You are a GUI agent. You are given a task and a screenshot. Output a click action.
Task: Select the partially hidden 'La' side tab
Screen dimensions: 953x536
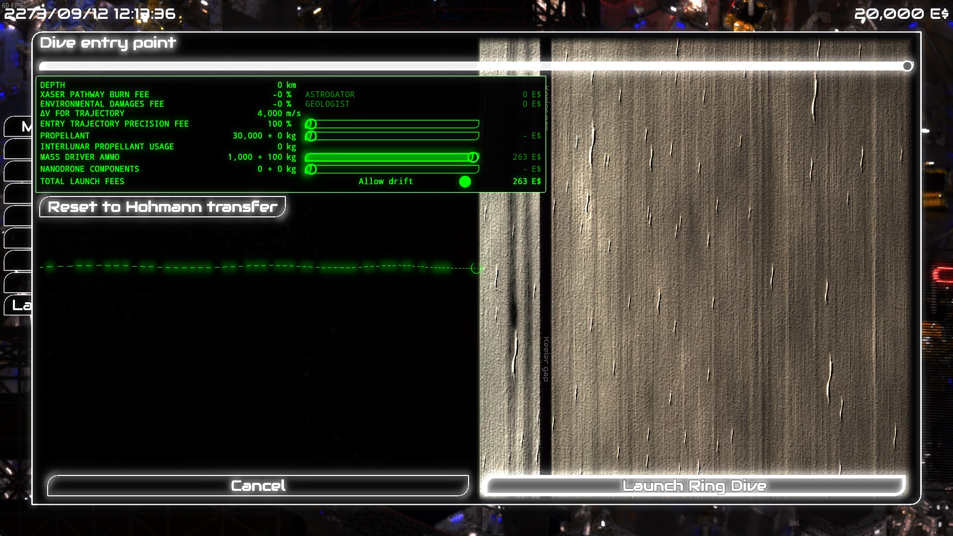tap(20, 305)
